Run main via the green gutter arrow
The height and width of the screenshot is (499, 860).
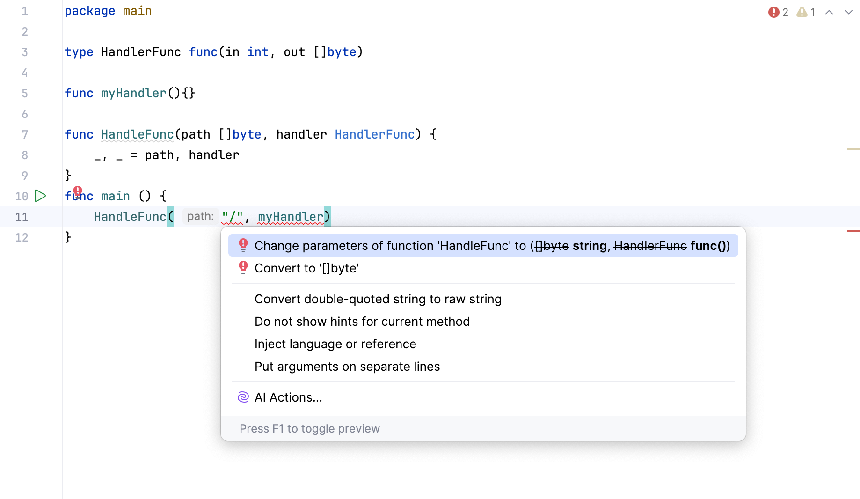coord(40,196)
